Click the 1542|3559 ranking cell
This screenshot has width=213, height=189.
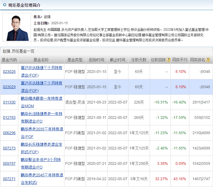(x=201, y=163)
